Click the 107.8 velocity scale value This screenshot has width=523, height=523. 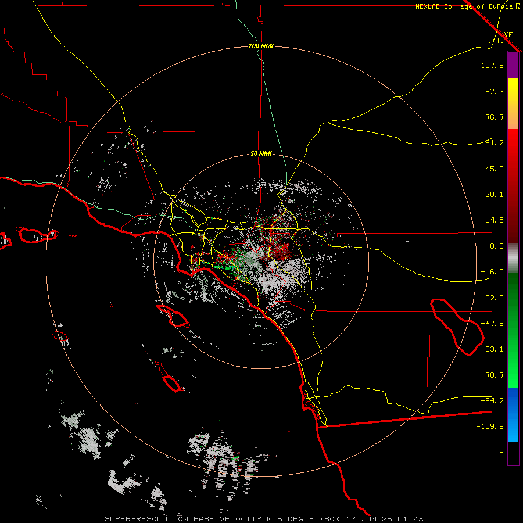(x=492, y=65)
